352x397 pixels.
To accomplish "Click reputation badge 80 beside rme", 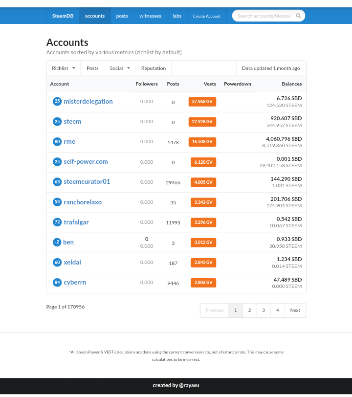I will [x=57, y=141].
